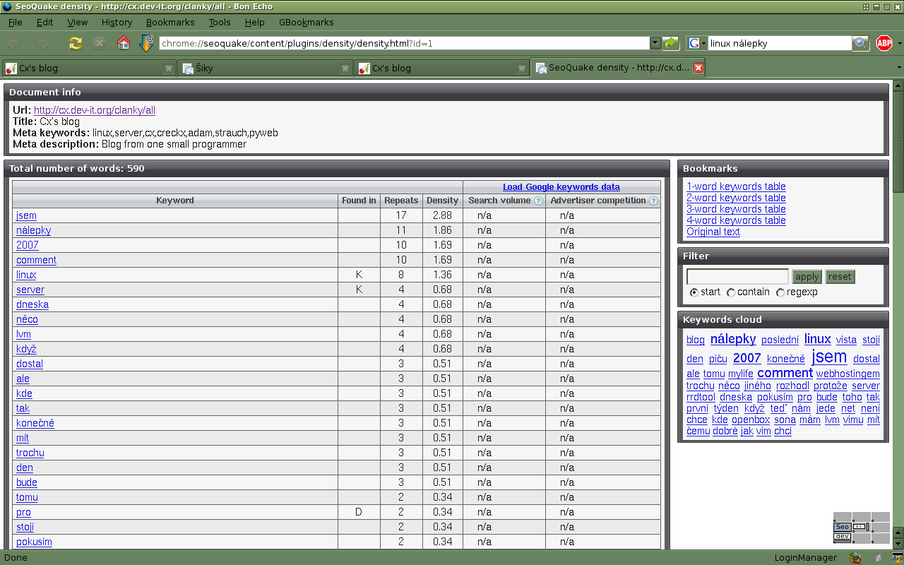904x565 pixels.
Task: Select the contain filter mode
Action: pos(731,292)
